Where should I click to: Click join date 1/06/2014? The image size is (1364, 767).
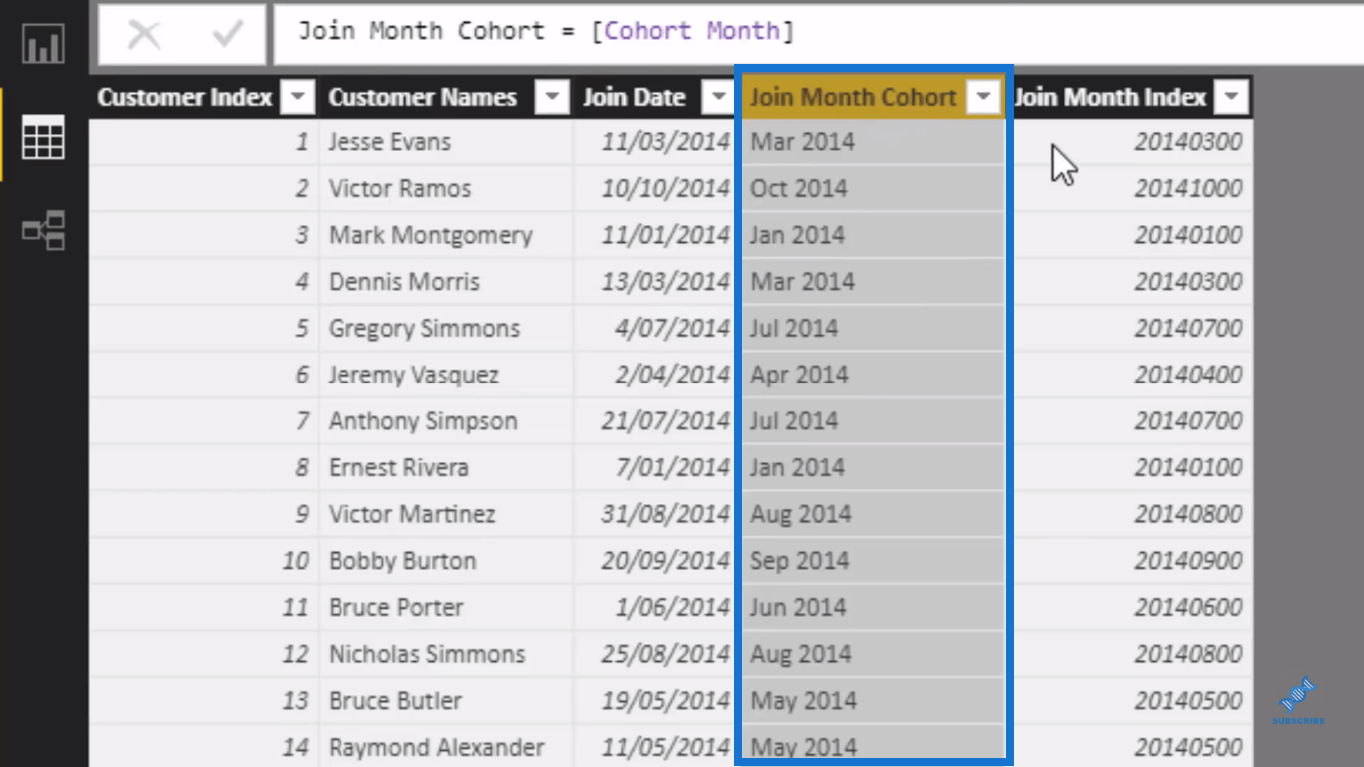point(673,607)
